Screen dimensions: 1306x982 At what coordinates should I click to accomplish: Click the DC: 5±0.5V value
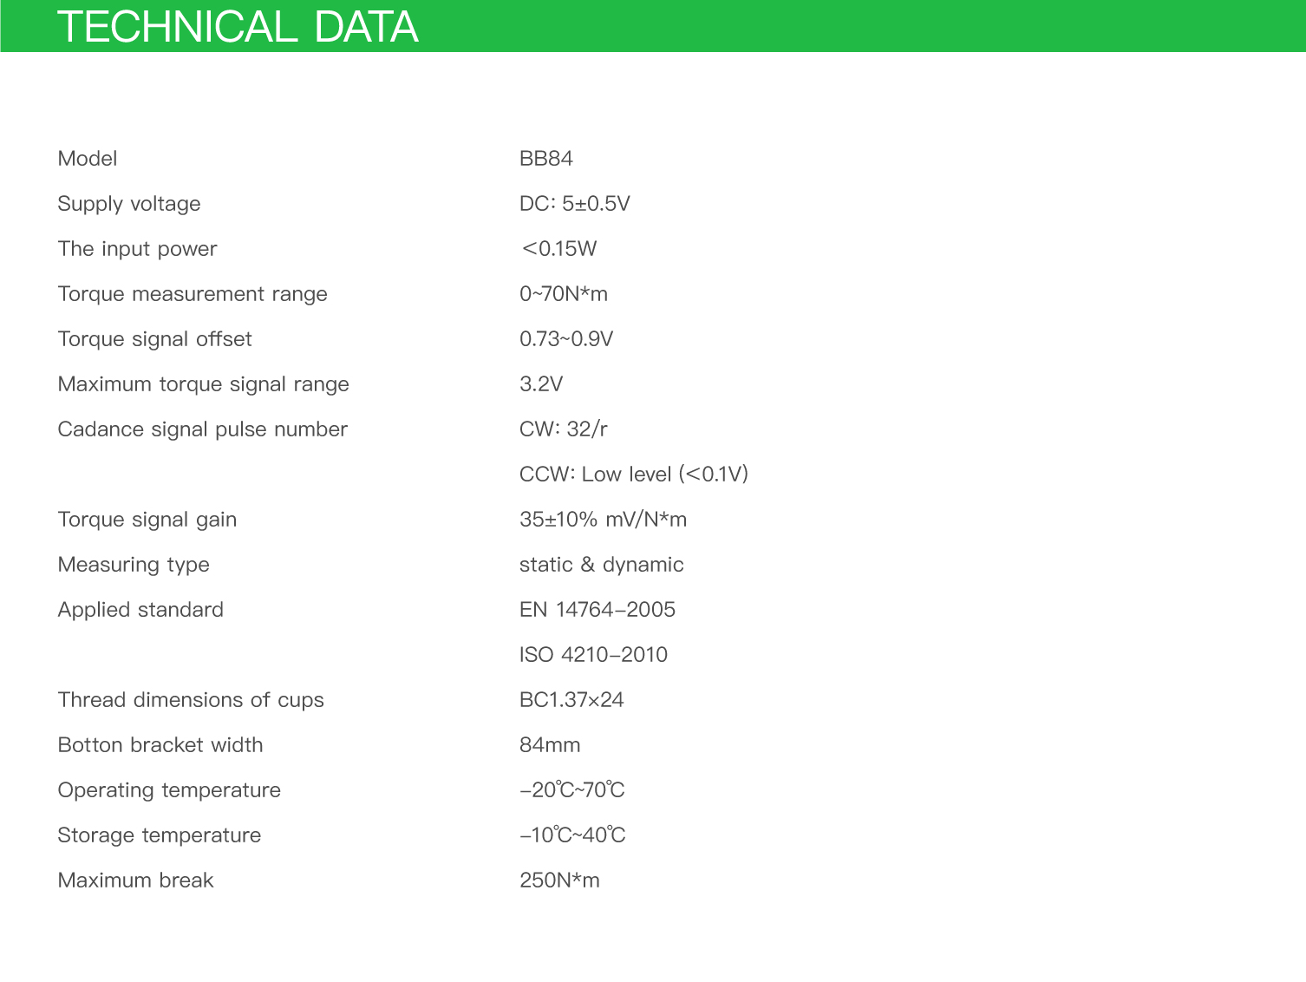click(575, 204)
